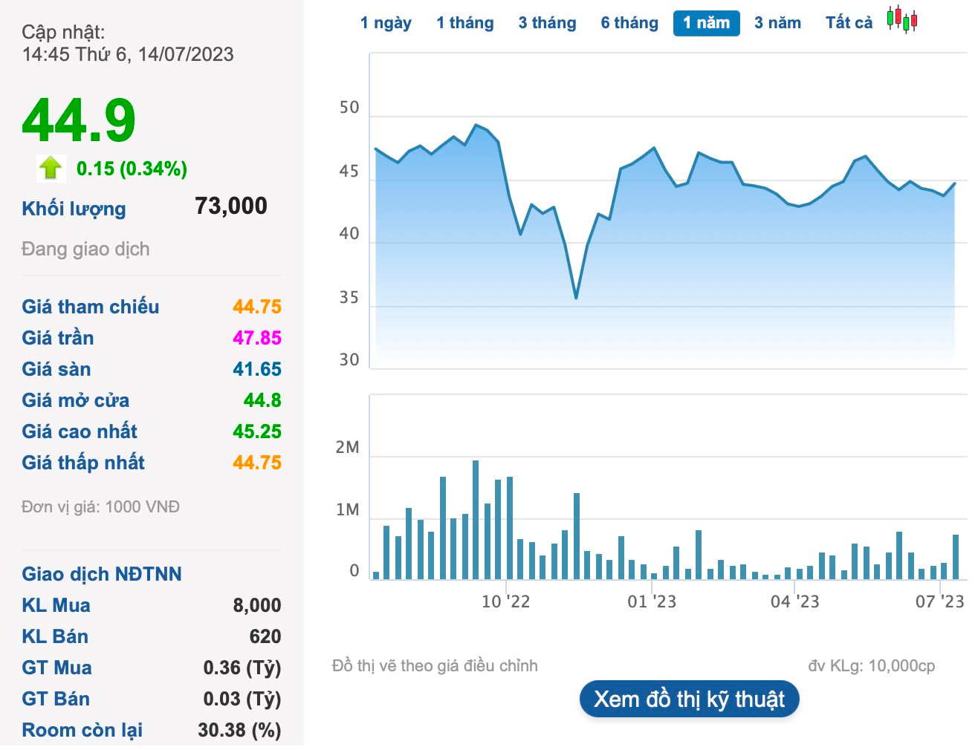Click the 50 price axis label

(x=349, y=108)
